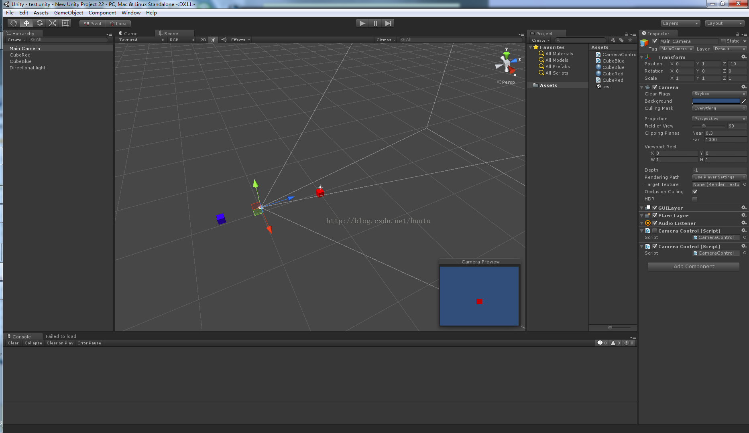
Task: Toggle Main Camera active checkbox
Action: pyautogui.click(x=655, y=41)
